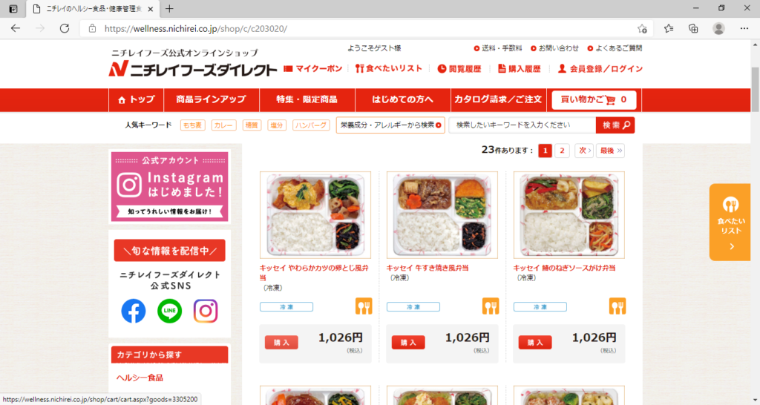Open Facebook official page icon
The image size is (760, 405).
[x=134, y=311]
